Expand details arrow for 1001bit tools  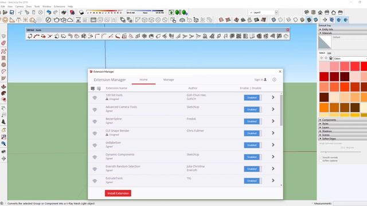[273, 97]
